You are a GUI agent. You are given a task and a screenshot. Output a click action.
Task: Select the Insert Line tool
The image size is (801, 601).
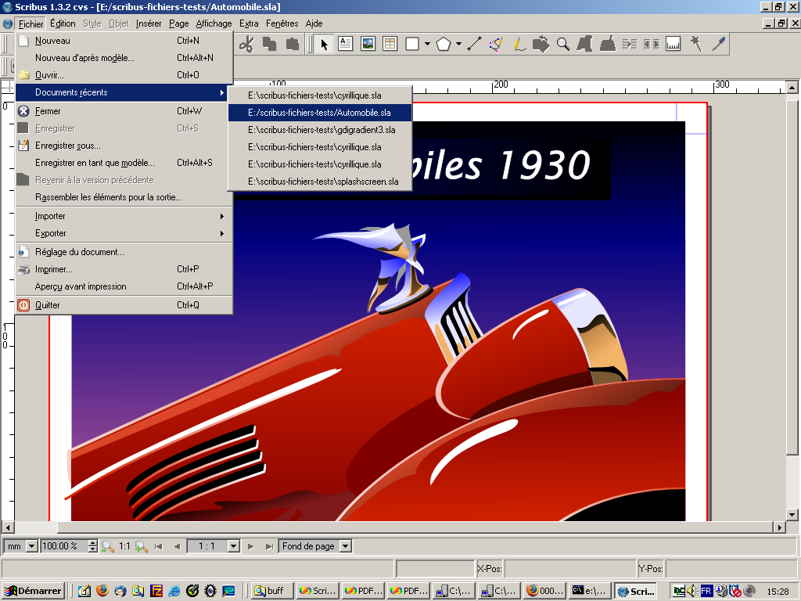473,44
